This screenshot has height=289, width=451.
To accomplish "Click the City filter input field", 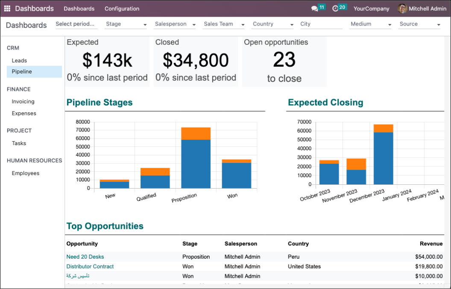I will [321, 24].
